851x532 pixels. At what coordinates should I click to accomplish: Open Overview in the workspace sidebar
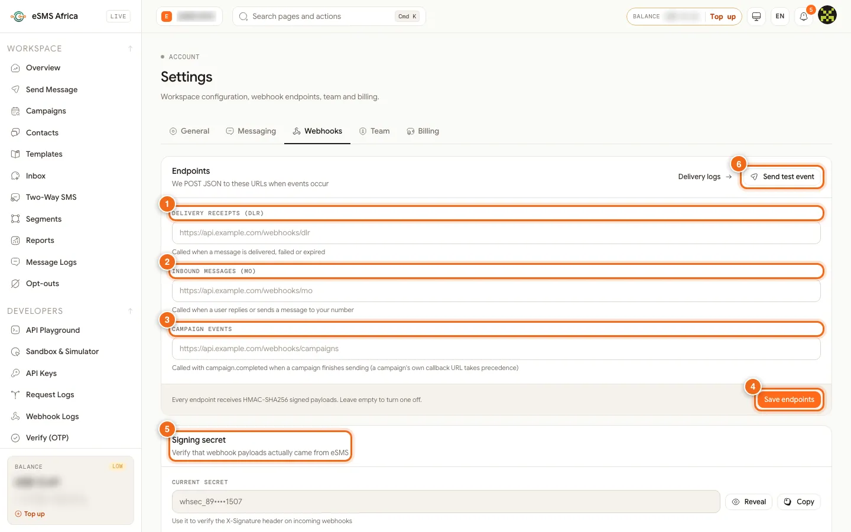pos(70,68)
